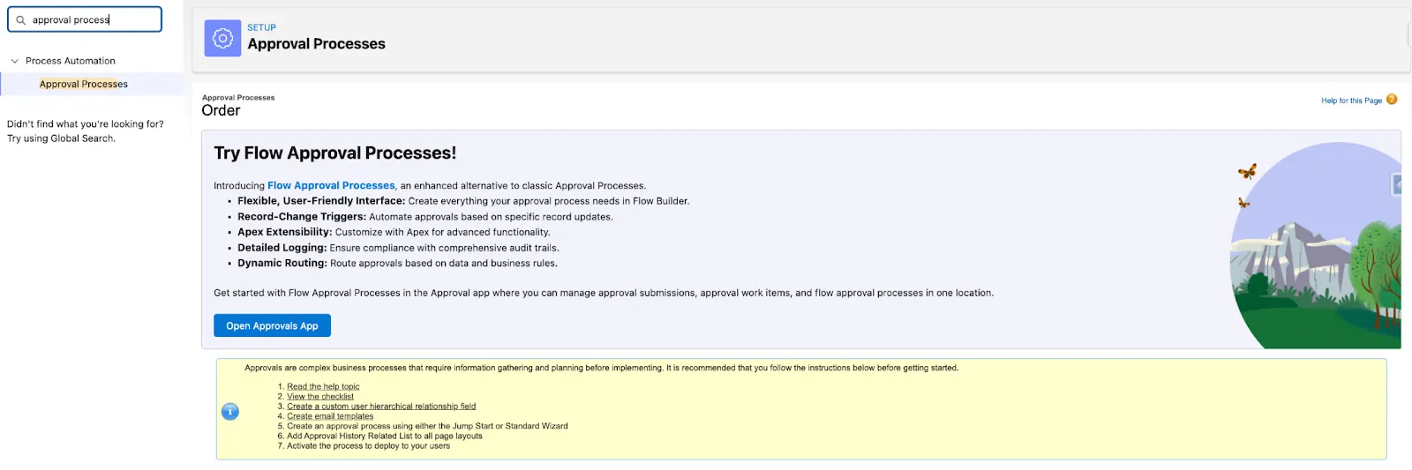1412x470 pixels.
Task: Open the Help for this Page link
Action: click(x=1351, y=101)
